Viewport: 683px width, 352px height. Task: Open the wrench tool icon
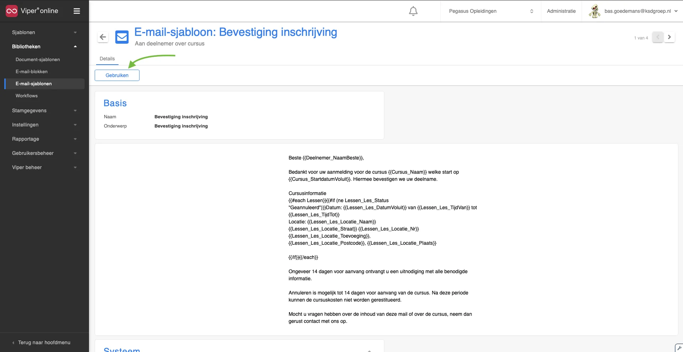click(x=679, y=348)
